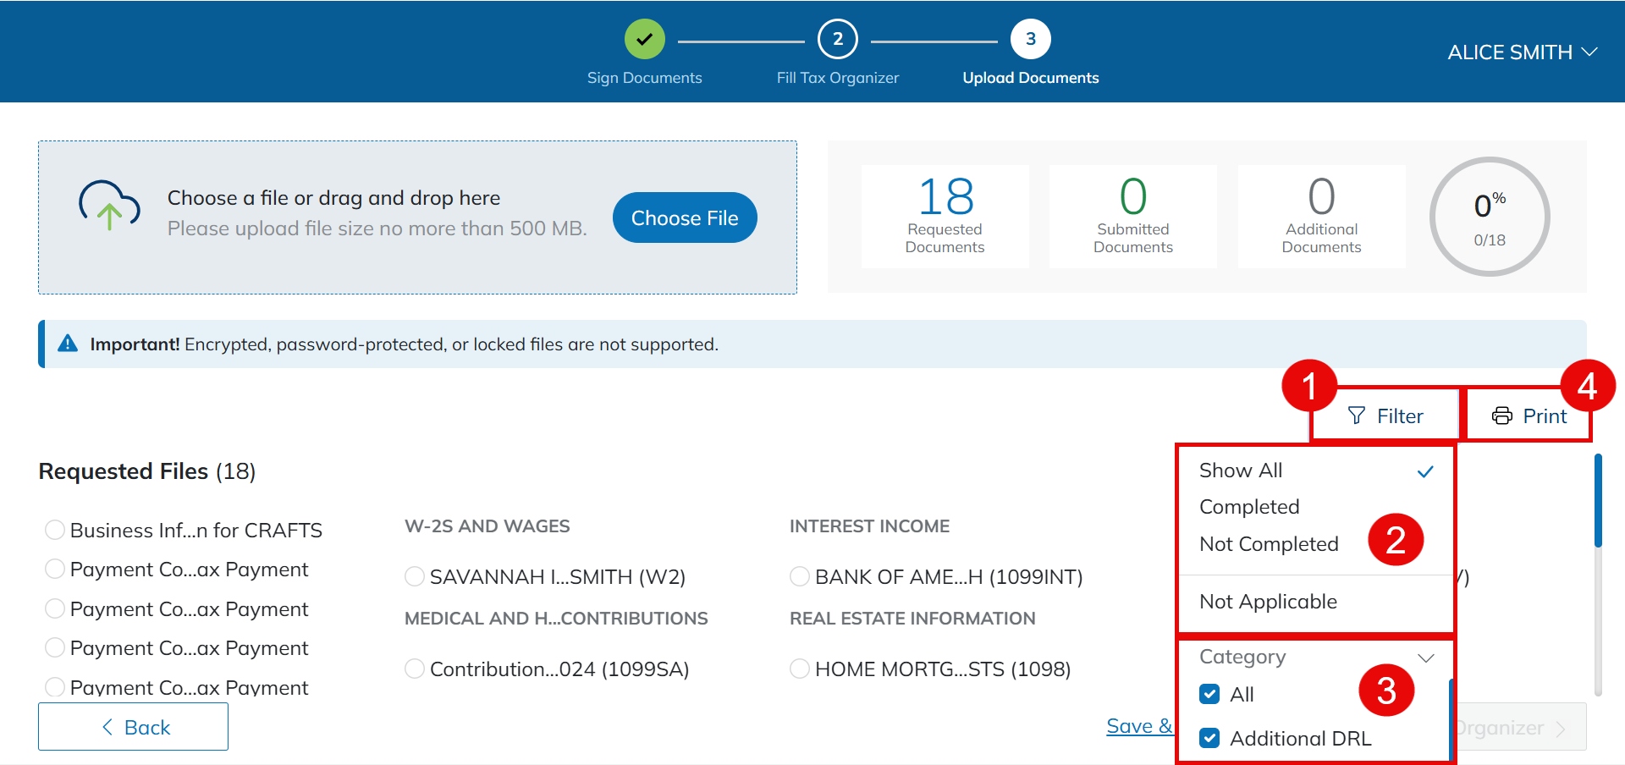Choose the Completed filter option
This screenshot has height=765, width=1625.
pos(1249,507)
